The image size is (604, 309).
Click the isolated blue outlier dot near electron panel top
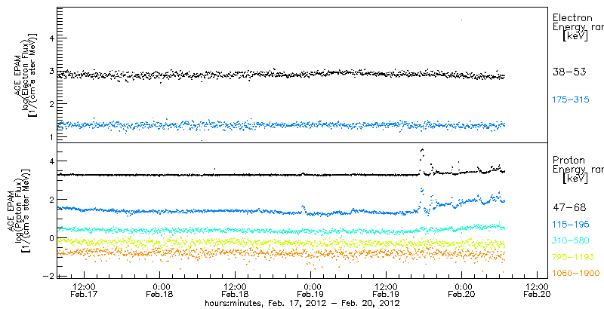click(x=461, y=20)
